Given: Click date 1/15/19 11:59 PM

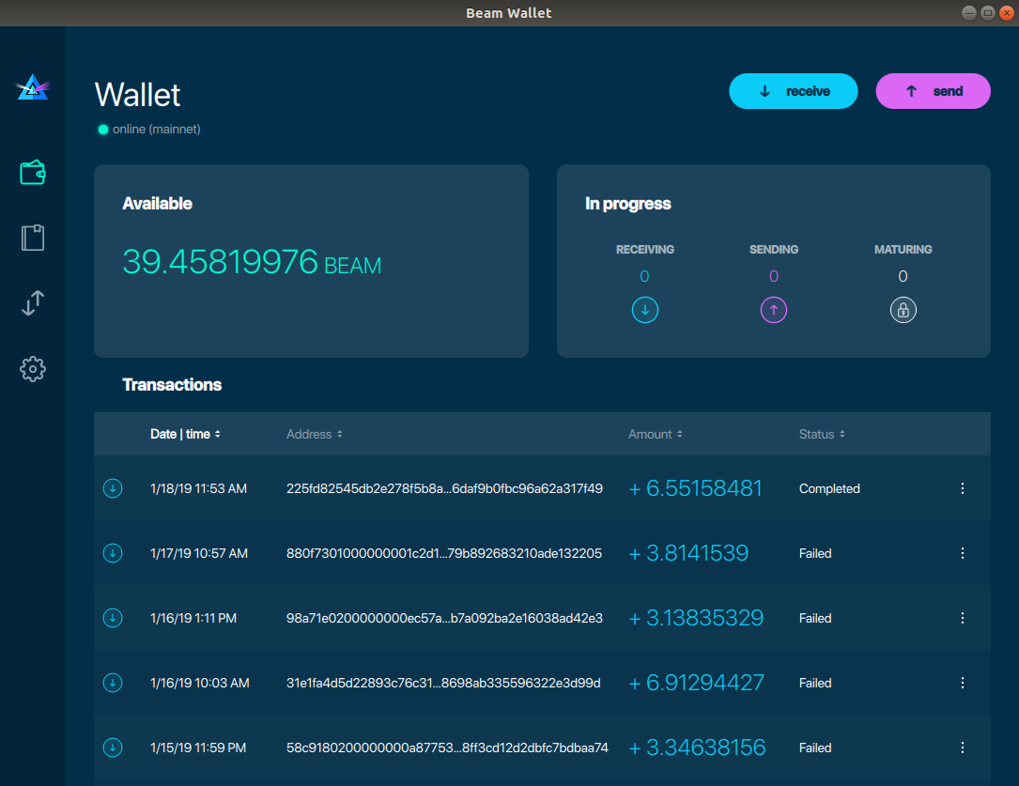Looking at the screenshot, I should pos(198,747).
